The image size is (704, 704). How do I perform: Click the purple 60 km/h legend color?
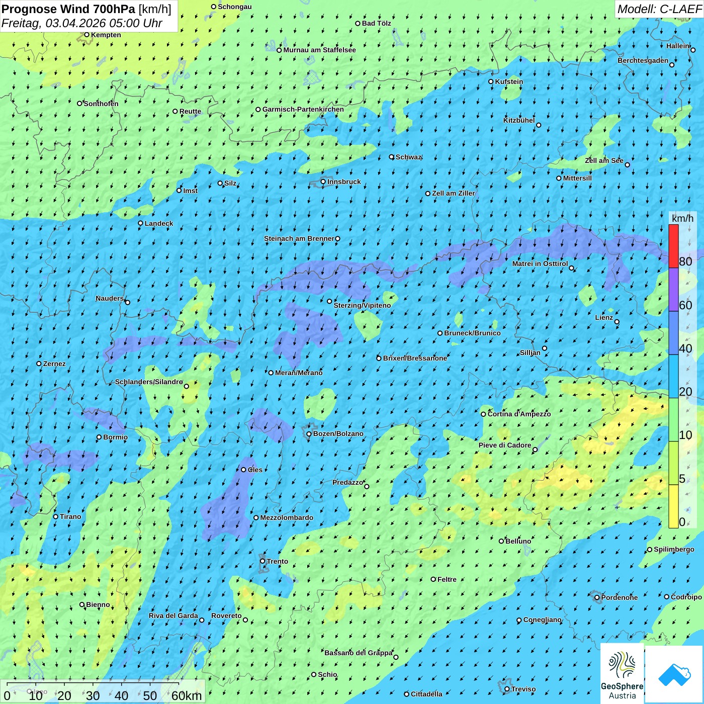click(x=673, y=290)
